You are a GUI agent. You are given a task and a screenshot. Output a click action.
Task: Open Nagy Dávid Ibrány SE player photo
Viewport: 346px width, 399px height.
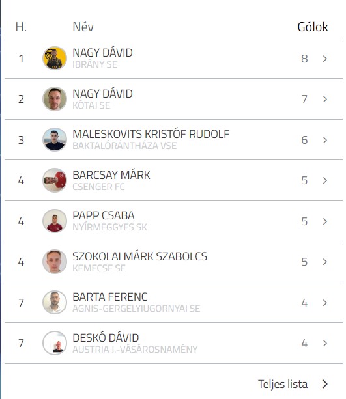55,58
